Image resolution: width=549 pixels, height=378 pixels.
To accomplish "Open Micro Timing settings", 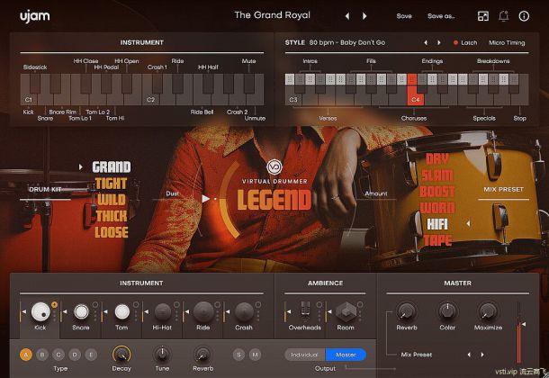I will (x=507, y=42).
